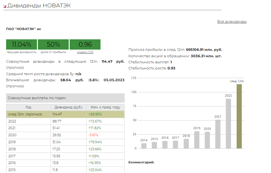Click the Дивиденд (руб.) column header
This screenshot has width=271, height=173.
[68, 107]
